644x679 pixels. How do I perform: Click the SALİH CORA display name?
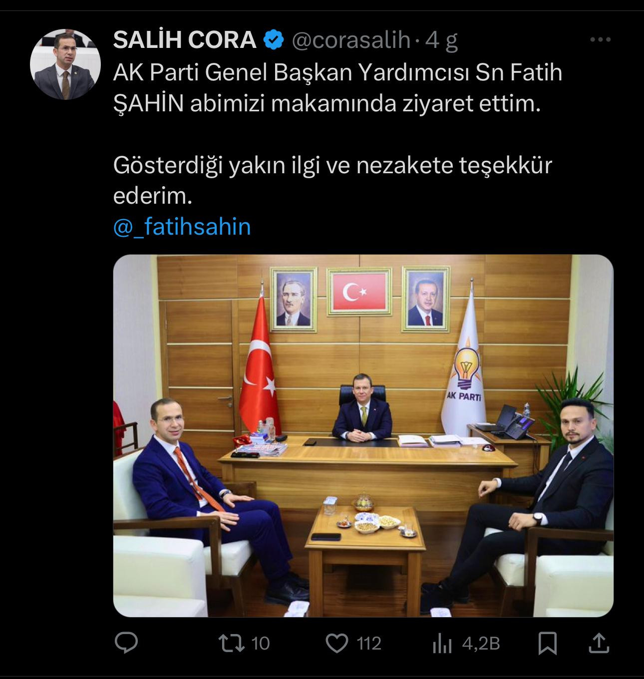(x=185, y=40)
